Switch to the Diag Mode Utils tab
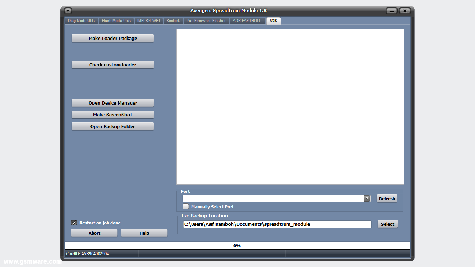This screenshot has height=267, width=475. (x=81, y=21)
